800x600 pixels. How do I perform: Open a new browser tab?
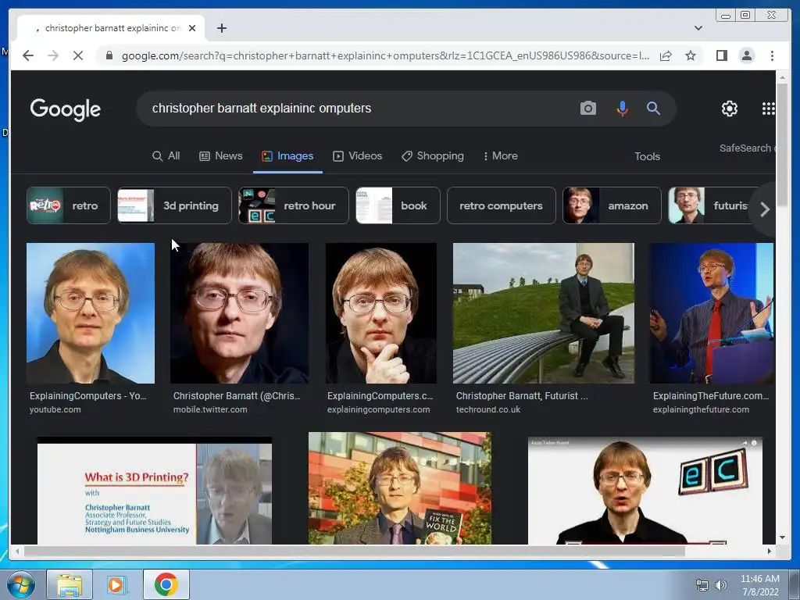221,28
